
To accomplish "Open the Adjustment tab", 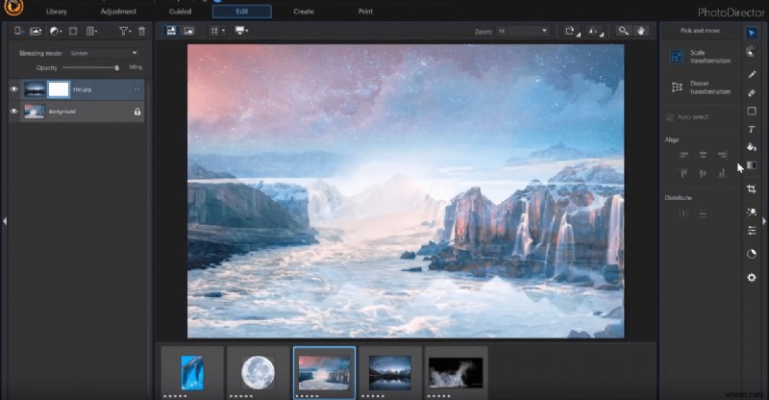I will coord(118,12).
